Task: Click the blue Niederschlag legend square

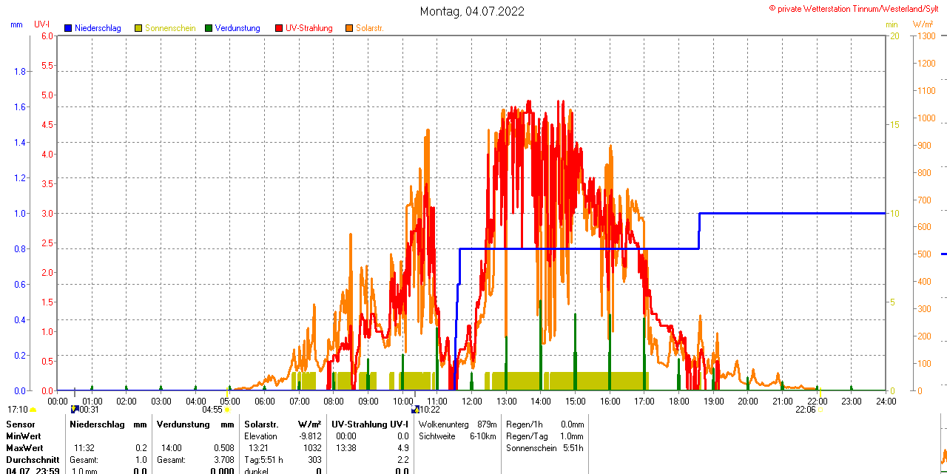Action: click(x=68, y=28)
